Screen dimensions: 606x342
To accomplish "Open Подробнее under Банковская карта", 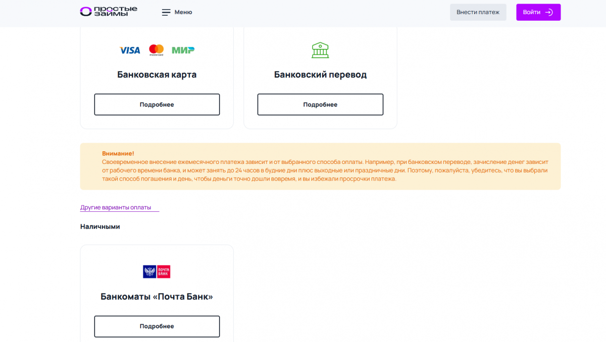I will click(x=157, y=104).
